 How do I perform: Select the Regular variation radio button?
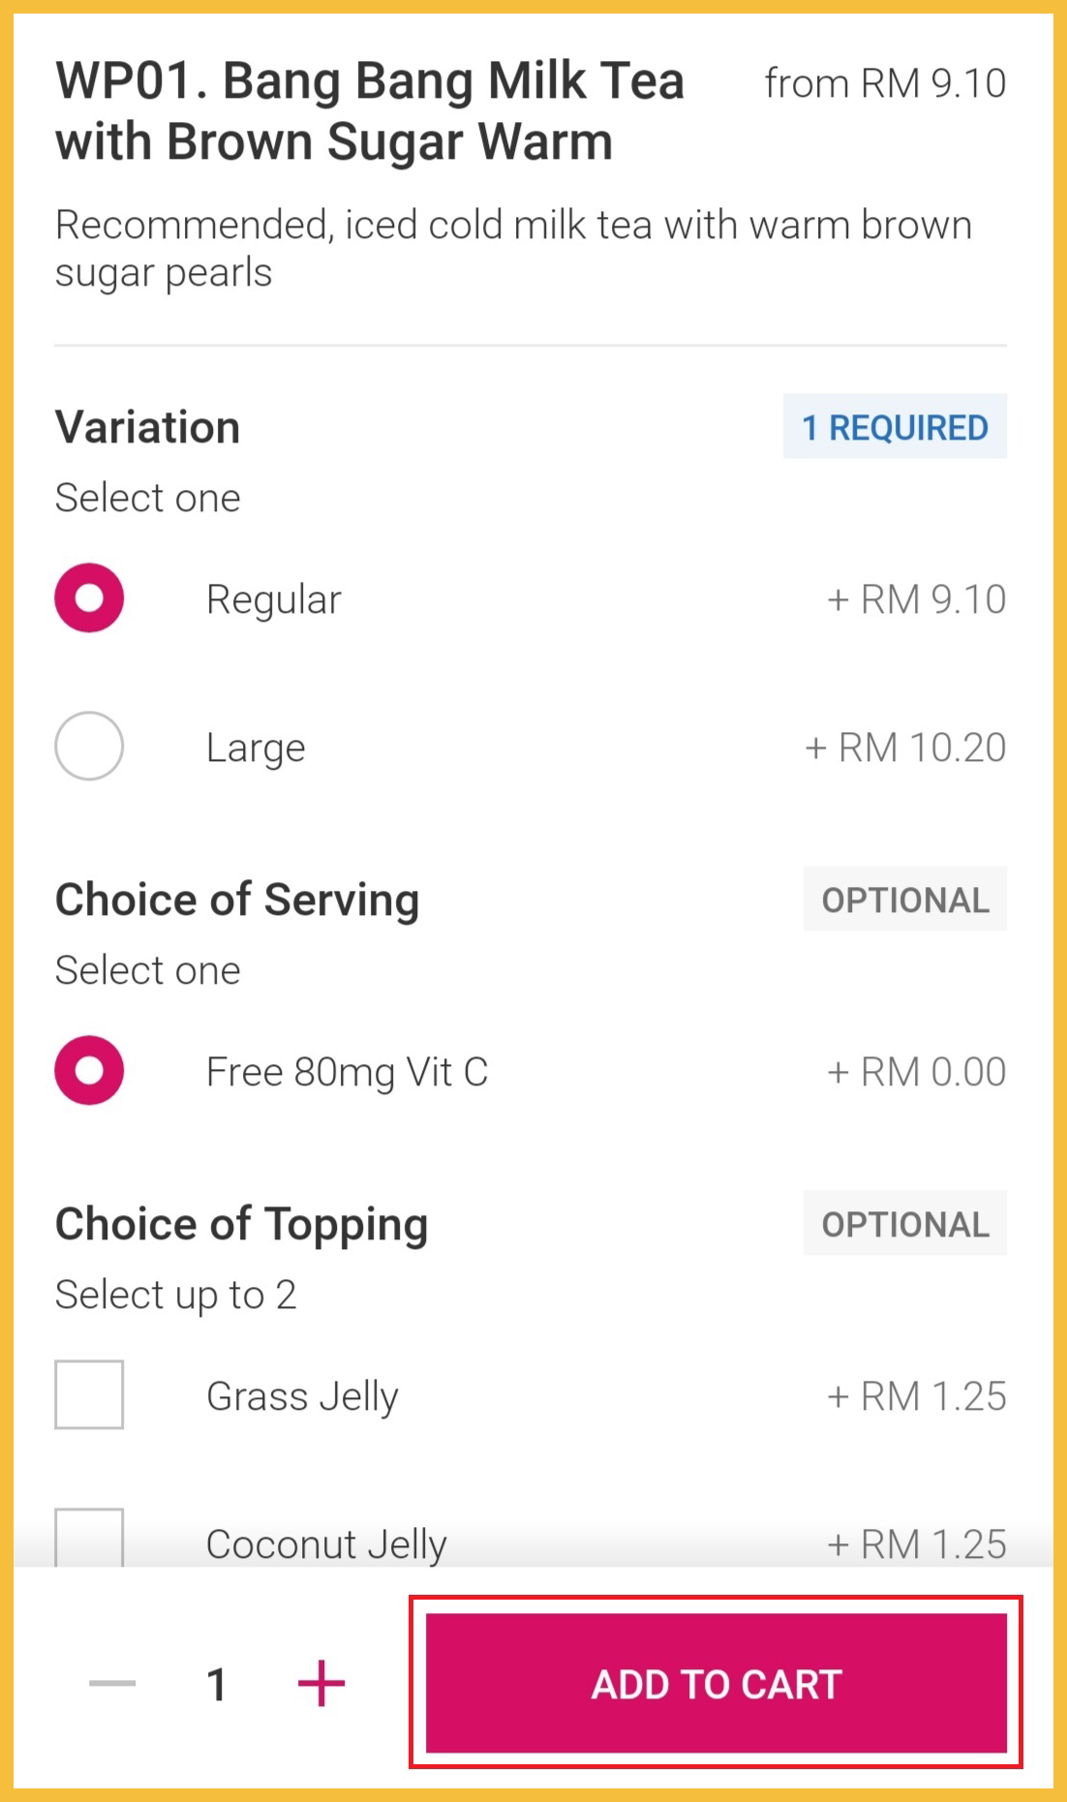tap(89, 597)
